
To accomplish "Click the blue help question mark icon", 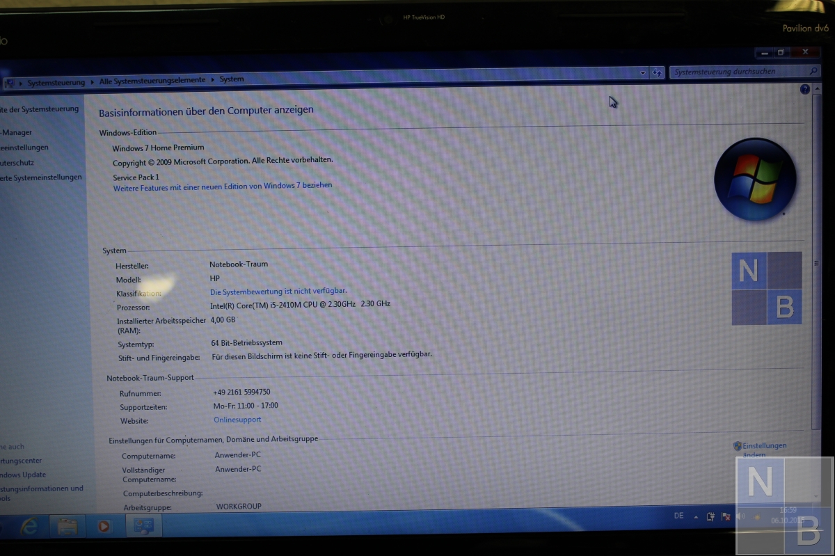I will click(804, 89).
